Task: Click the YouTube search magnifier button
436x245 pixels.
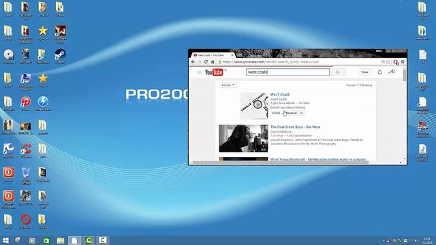Action: [x=338, y=72]
